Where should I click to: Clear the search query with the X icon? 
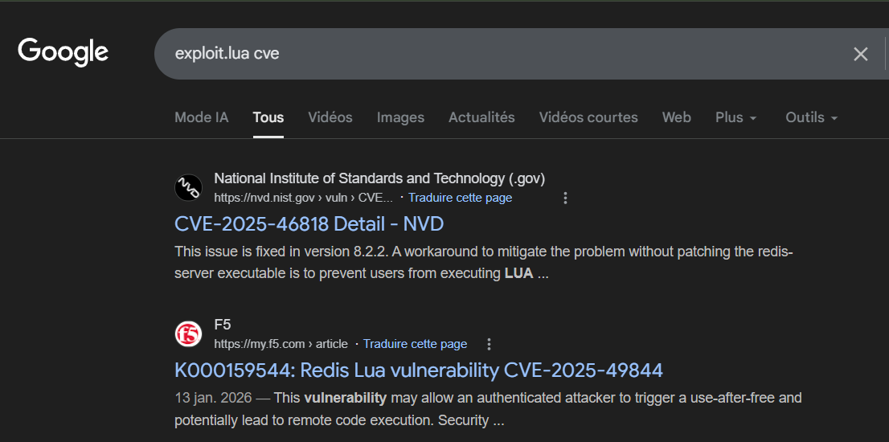(861, 54)
